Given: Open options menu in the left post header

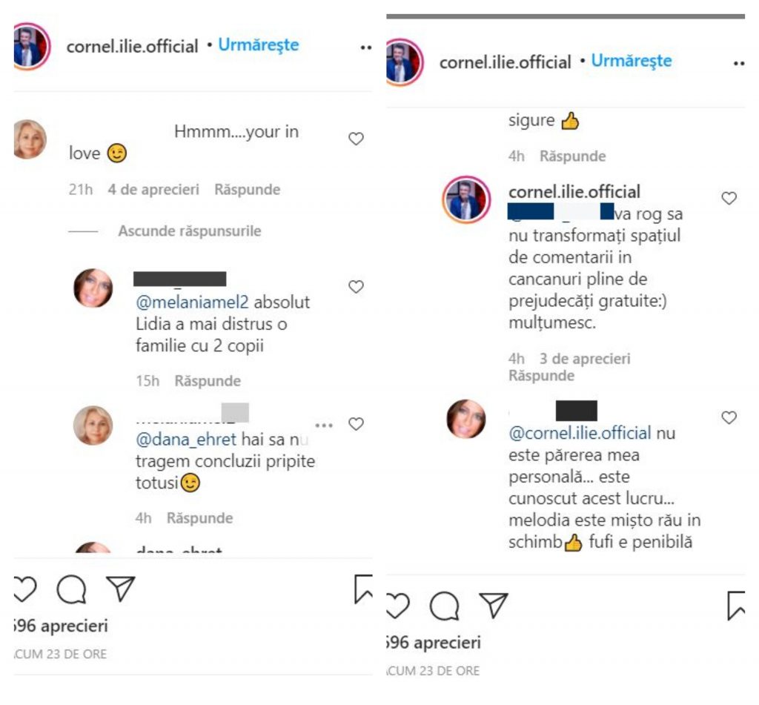Looking at the screenshot, I should coord(365,47).
